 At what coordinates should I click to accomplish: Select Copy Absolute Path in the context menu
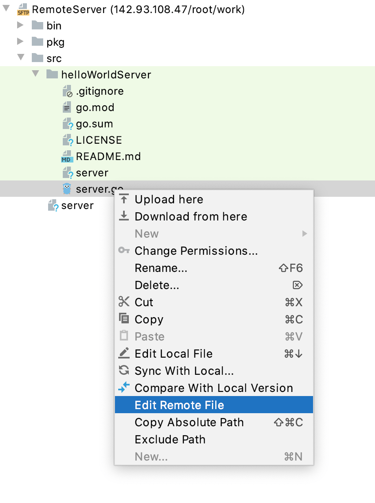pos(189,422)
